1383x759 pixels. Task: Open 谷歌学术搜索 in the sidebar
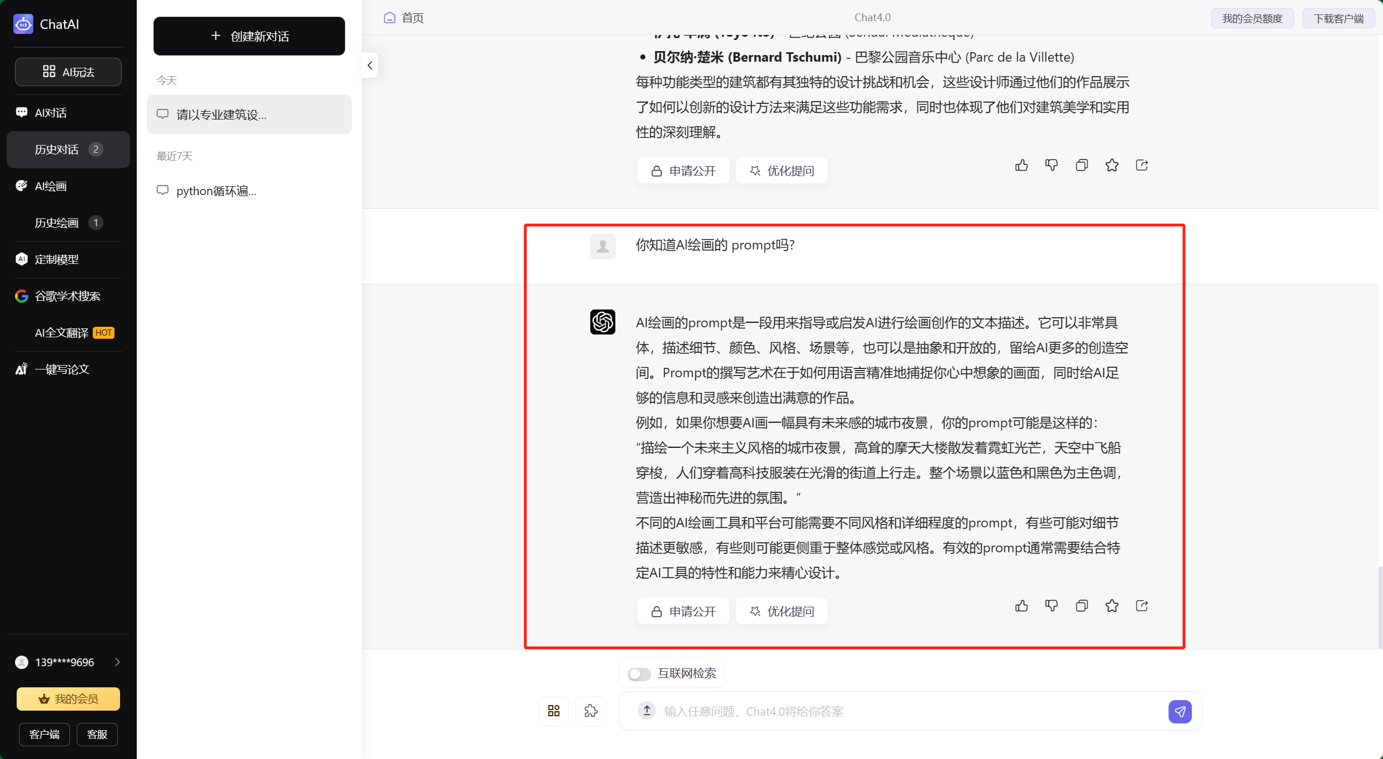(67, 296)
